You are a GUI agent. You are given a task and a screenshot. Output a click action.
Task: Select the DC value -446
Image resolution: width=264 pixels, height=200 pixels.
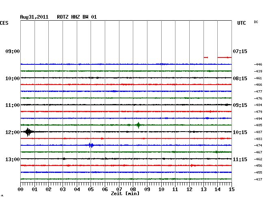click(258, 64)
